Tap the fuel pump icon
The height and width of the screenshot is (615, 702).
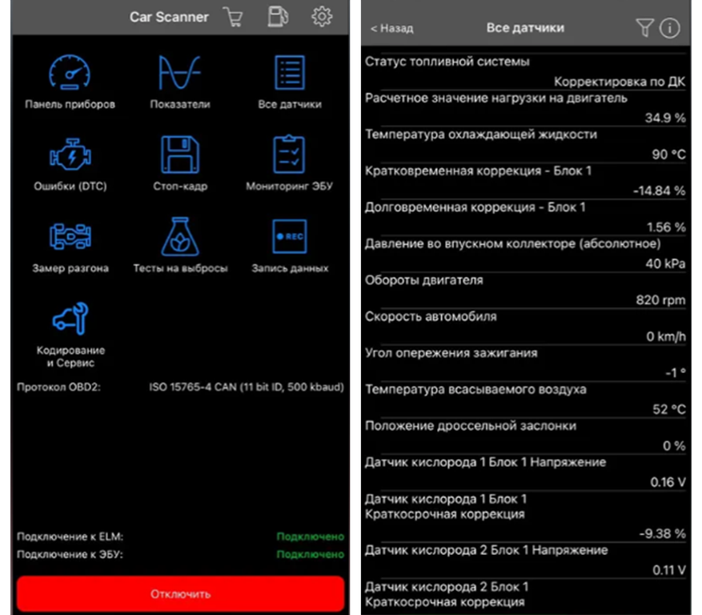(x=278, y=17)
